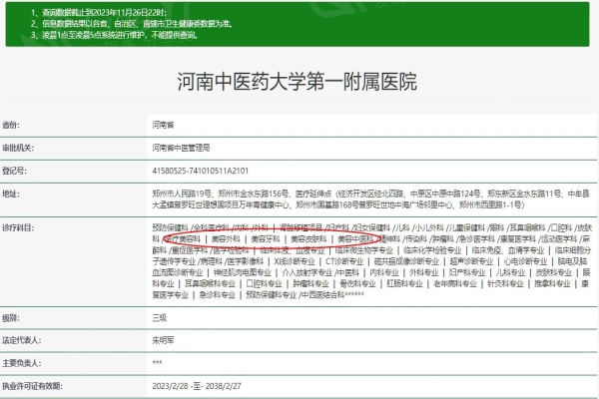Select the level value 三级

pyautogui.click(x=160, y=317)
